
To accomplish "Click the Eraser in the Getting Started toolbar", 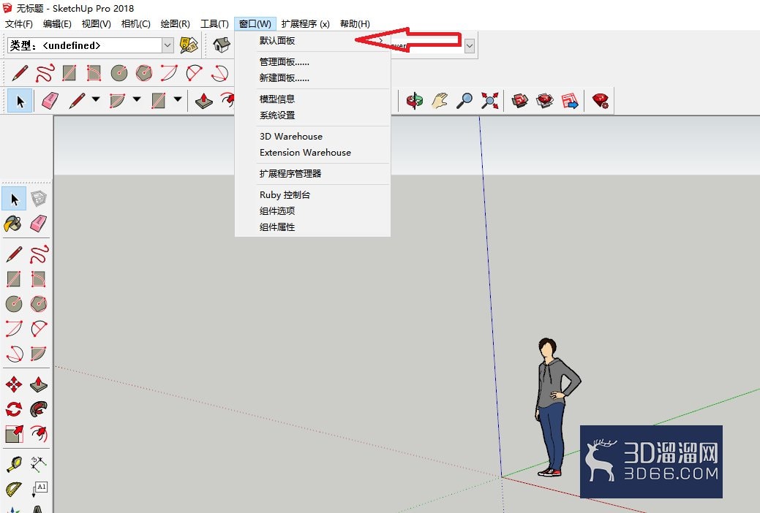I will point(50,101).
